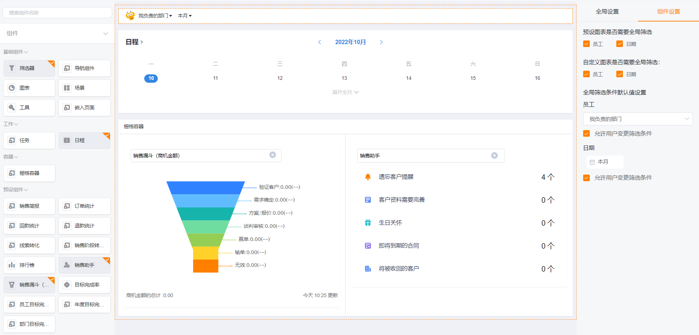Image resolution: width=699 pixels, height=335 pixels.
Task: Uncheck 员工 under 预设图表 global filter
Action: tap(586, 44)
